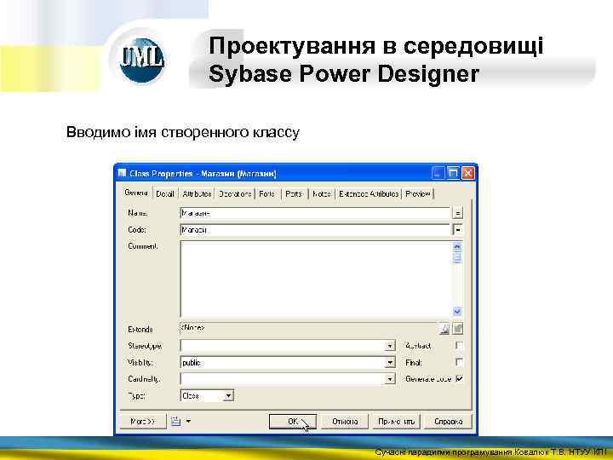The image size is (613, 460).
Task: Click the properties menu icon near More
Action: click(x=176, y=422)
